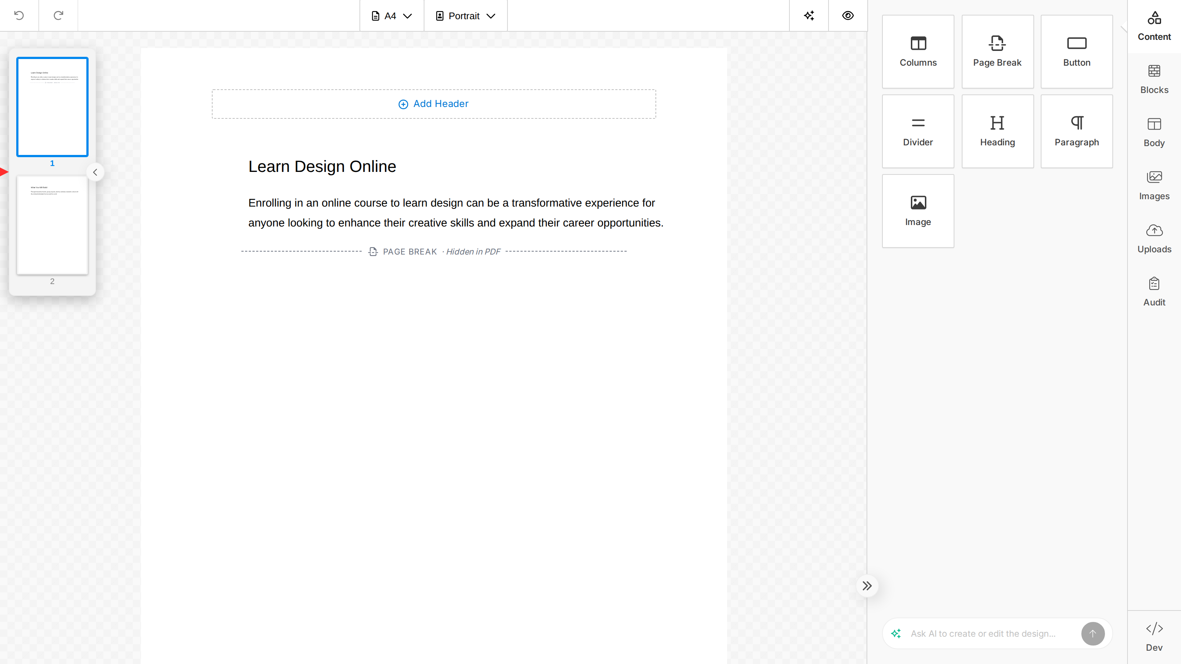The width and height of the screenshot is (1181, 664).
Task: Select the Enrolling in an online course paragraph
Action: coord(456,212)
